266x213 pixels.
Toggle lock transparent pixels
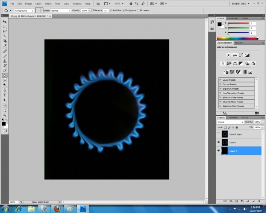(x=225, y=127)
